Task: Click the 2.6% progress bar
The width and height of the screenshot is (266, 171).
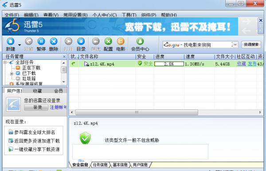Action: [169, 64]
